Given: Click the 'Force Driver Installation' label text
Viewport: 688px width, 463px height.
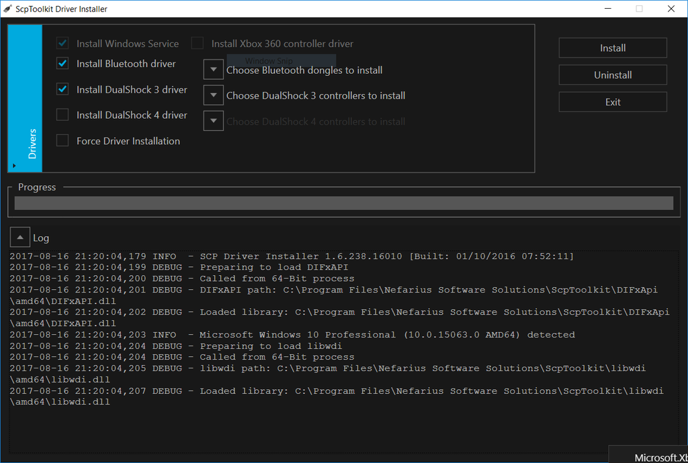Looking at the screenshot, I should click(x=128, y=141).
